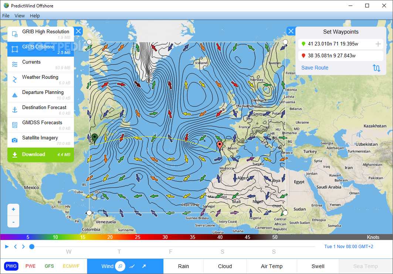Screen dimensions: 393x274
Task: Select wind barbs display style
Action: pos(132,266)
